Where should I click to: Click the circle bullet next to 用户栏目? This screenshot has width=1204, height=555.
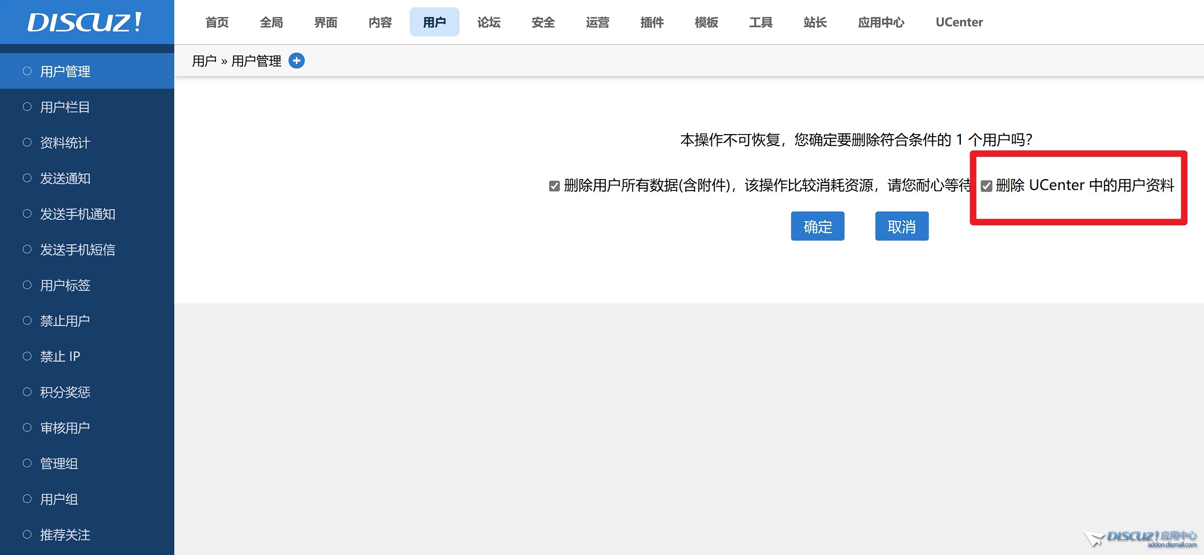[27, 107]
